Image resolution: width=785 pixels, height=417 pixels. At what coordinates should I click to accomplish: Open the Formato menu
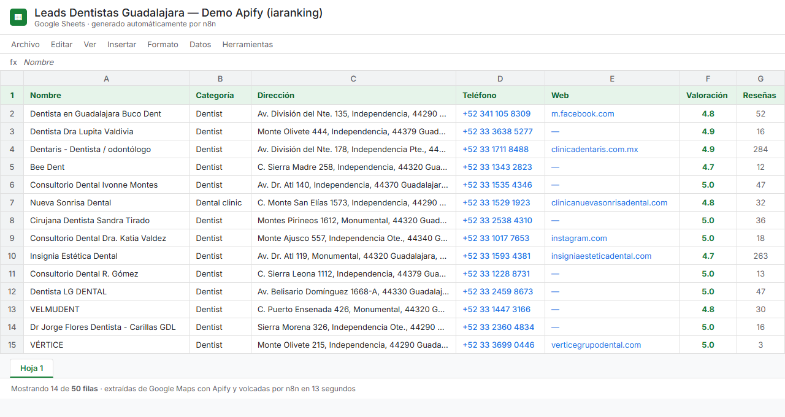pyautogui.click(x=163, y=44)
